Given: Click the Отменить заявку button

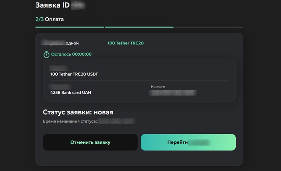Looking at the screenshot, I should point(90,142).
